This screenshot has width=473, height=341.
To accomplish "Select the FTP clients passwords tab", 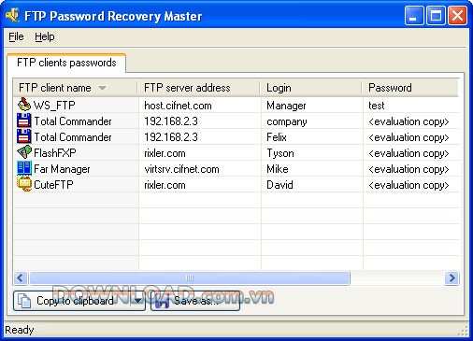I will coord(66,63).
